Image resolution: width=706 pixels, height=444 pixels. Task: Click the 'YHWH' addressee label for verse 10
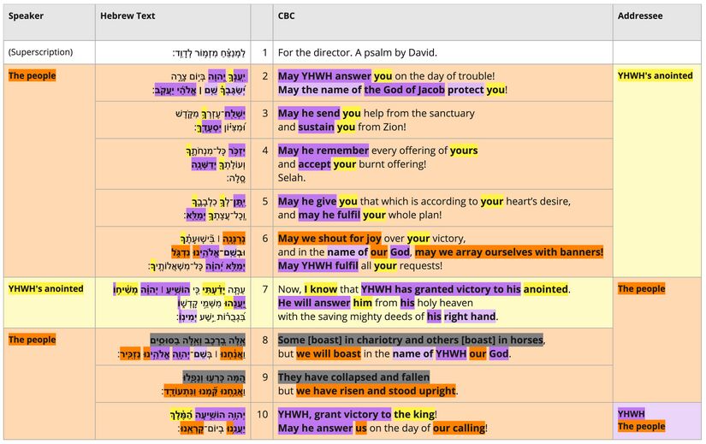[631, 414]
